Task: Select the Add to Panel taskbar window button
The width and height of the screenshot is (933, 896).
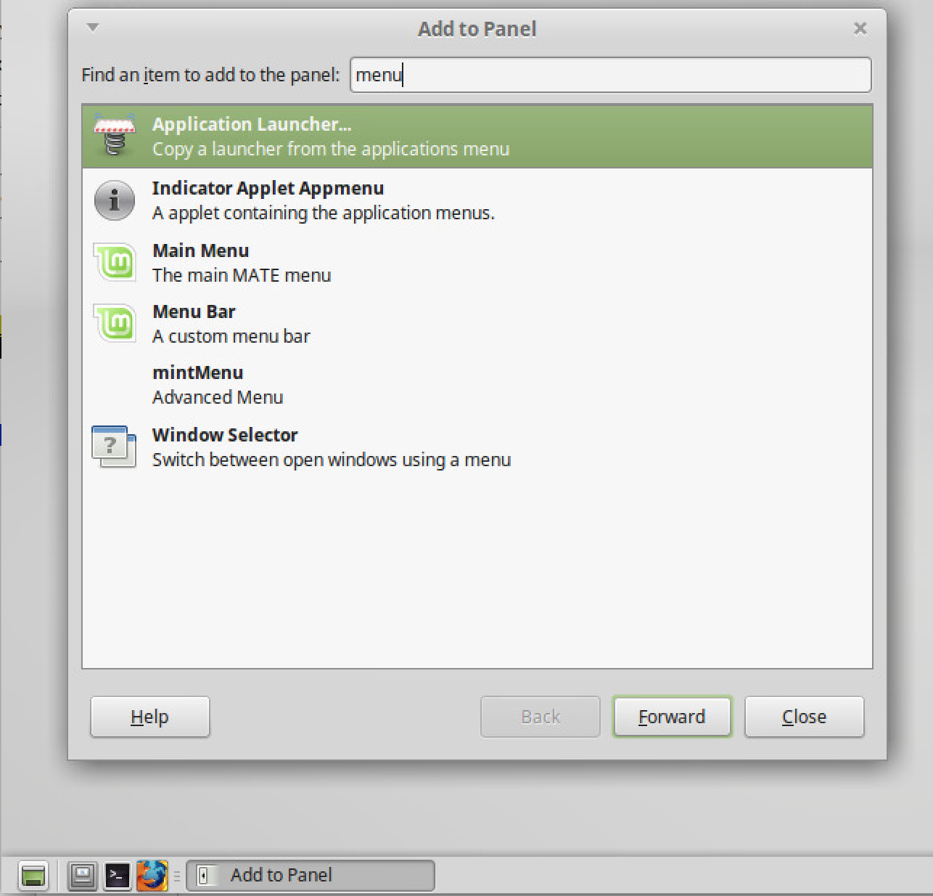Action: (311, 876)
